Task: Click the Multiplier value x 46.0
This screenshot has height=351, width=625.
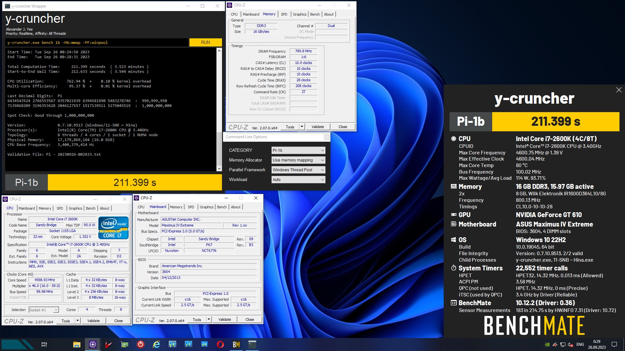Action: (x=45, y=286)
